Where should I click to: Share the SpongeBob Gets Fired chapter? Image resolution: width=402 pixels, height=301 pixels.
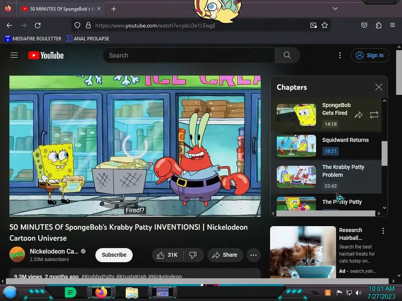[x=358, y=115]
